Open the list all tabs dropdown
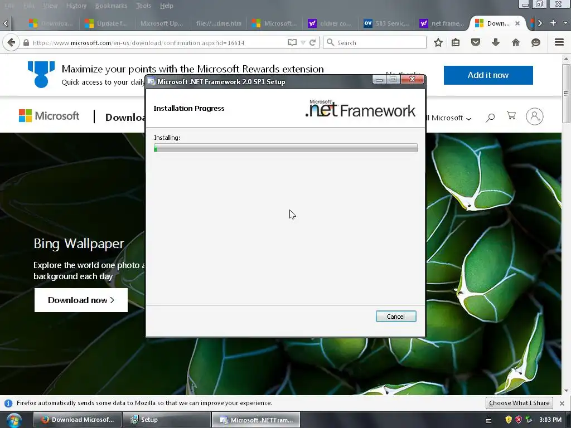 point(565,23)
